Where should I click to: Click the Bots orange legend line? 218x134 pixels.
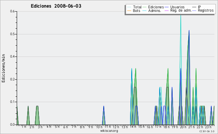[129, 11]
